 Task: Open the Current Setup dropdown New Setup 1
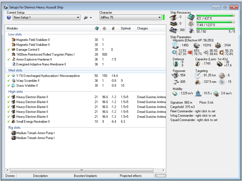pos(46,17)
